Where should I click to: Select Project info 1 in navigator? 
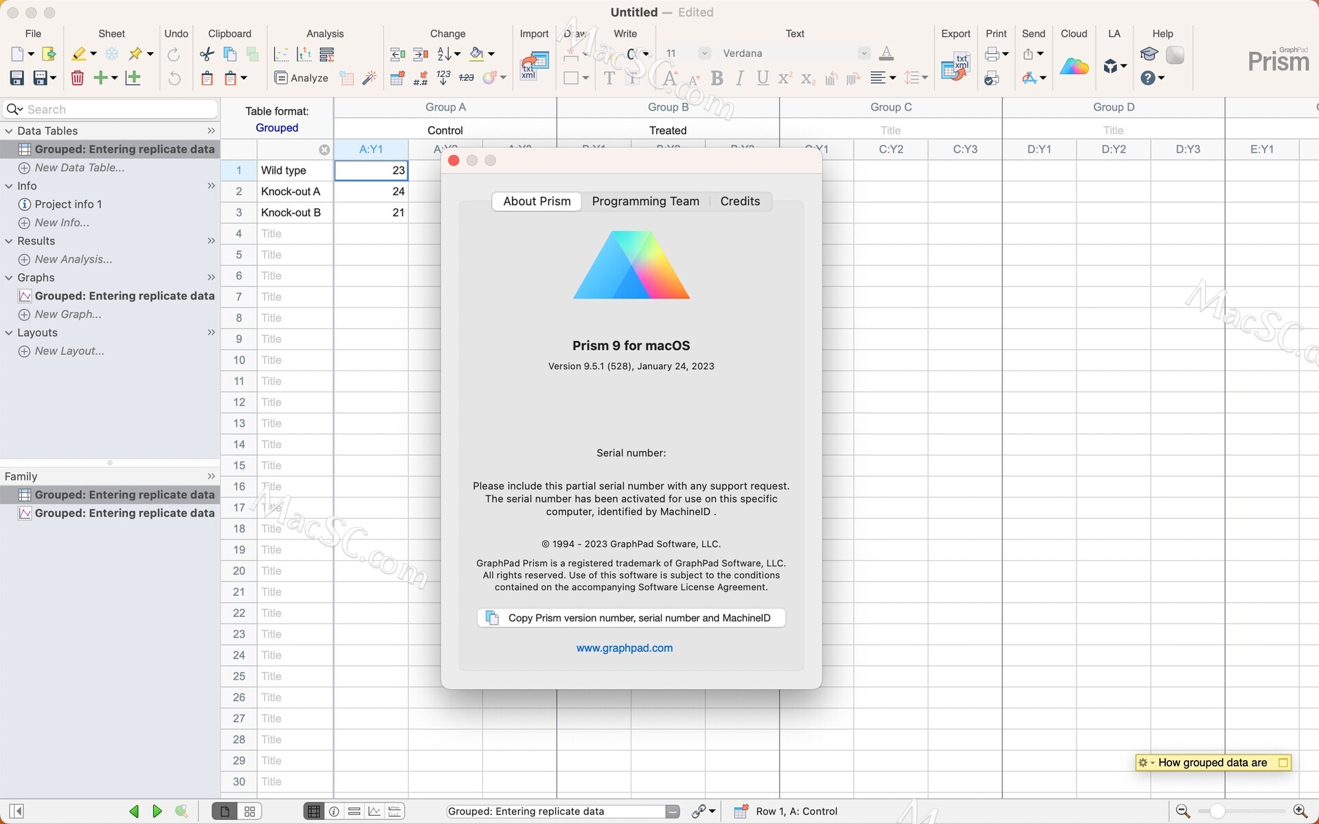point(68,204)
